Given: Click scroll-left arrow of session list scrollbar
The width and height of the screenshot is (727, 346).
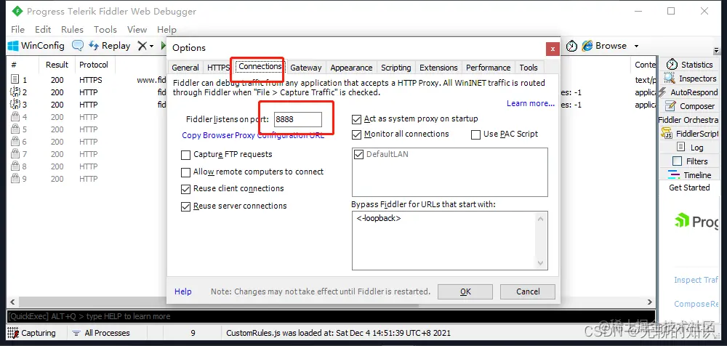Looking at the screenshot, I should click(12, 302).
